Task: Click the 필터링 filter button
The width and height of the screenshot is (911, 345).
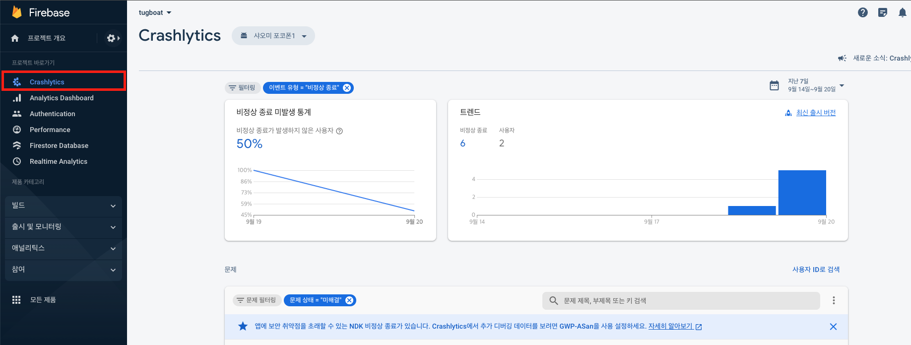Action: pyautogui.click(x=242, y=88)
